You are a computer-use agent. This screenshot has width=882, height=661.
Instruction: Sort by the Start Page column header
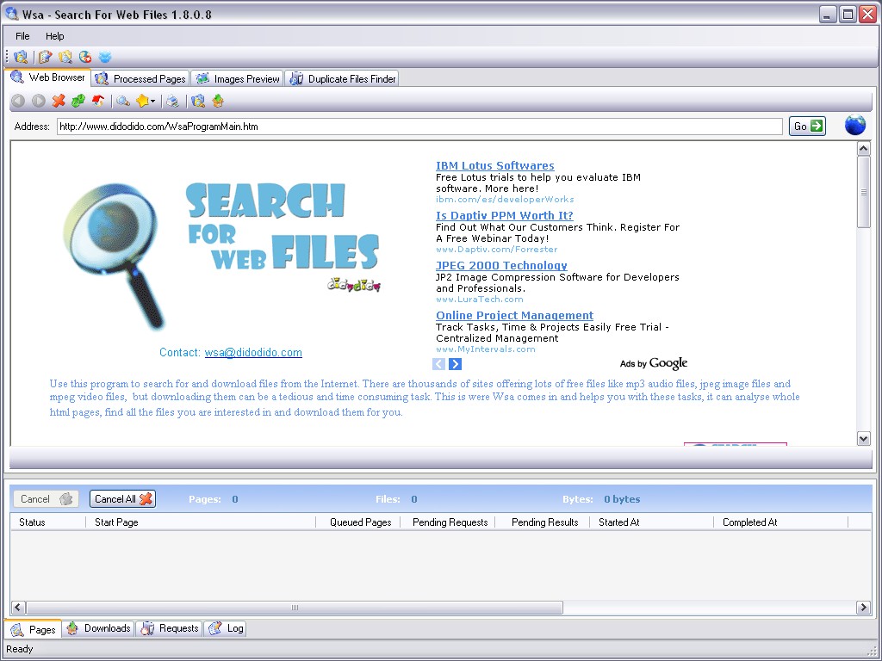[201, 522]
